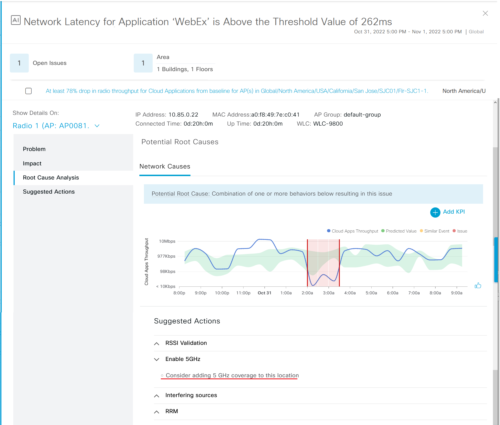
Task: Go to Suggested Actions in the side menu
Action: point(49,192)
